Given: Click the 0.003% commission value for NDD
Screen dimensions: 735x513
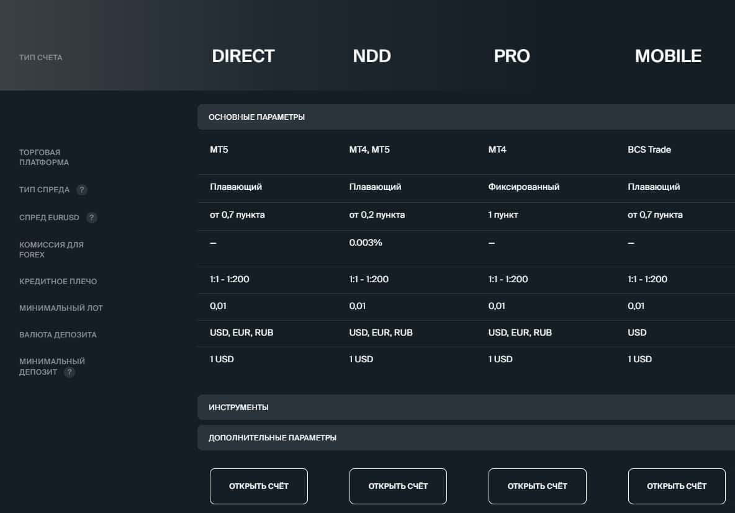Looking at the screenshot, I should (x=366, y=243).
